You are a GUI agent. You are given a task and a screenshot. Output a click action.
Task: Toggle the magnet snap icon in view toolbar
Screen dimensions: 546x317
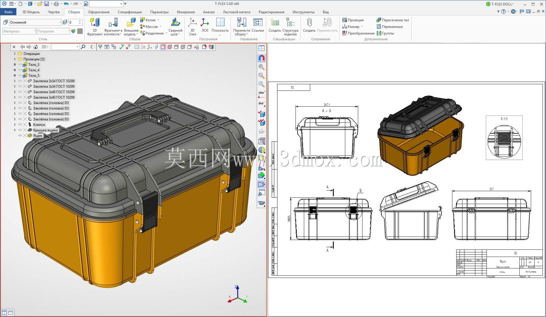point(261,58)
